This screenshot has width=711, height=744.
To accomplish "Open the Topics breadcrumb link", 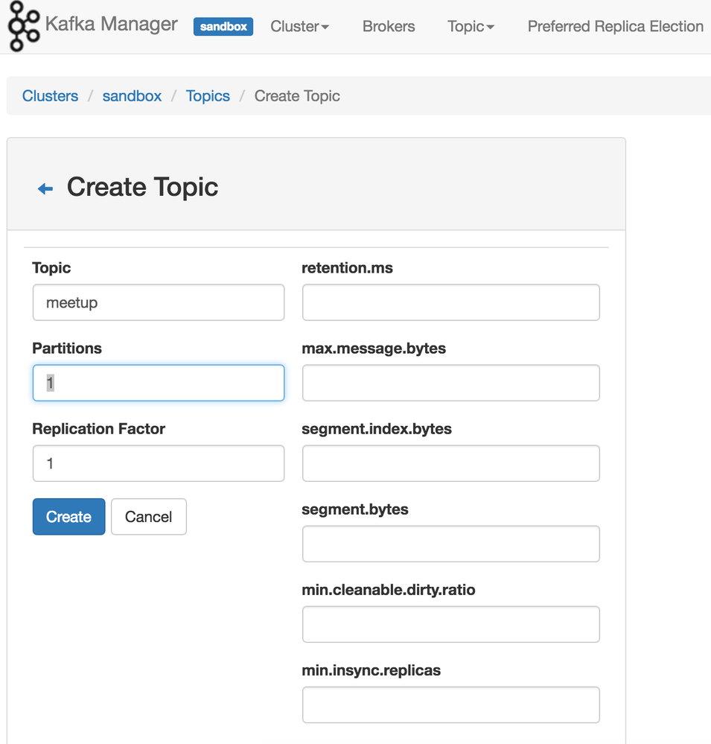I will click(x=208, y=96).
